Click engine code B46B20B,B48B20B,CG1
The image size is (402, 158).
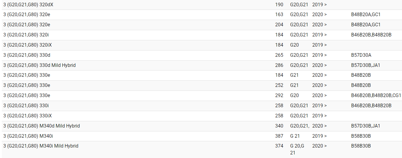[x=376, y=95]
